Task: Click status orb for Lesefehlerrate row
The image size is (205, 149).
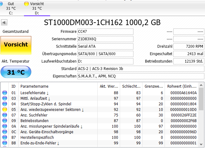Action: pos(5,93)
